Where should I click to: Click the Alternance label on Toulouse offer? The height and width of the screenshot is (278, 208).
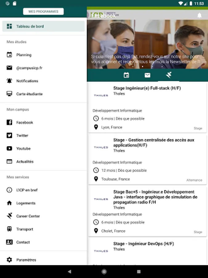pos(194,180)
